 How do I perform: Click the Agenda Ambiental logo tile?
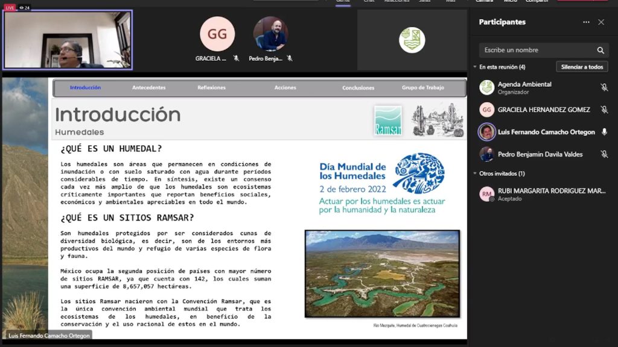(x=412, y=40)
